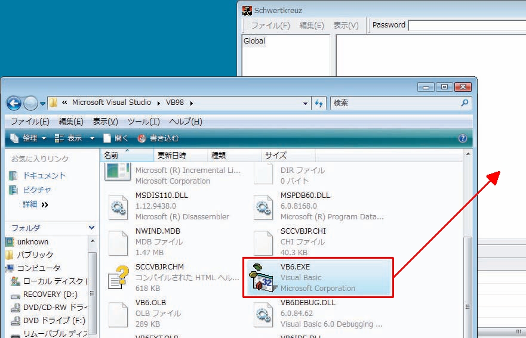Select SCCVBJP.CHM help file icon

click(118, 278)
